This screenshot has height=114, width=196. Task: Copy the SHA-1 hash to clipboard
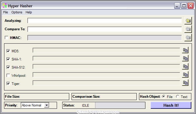[185, 58]
